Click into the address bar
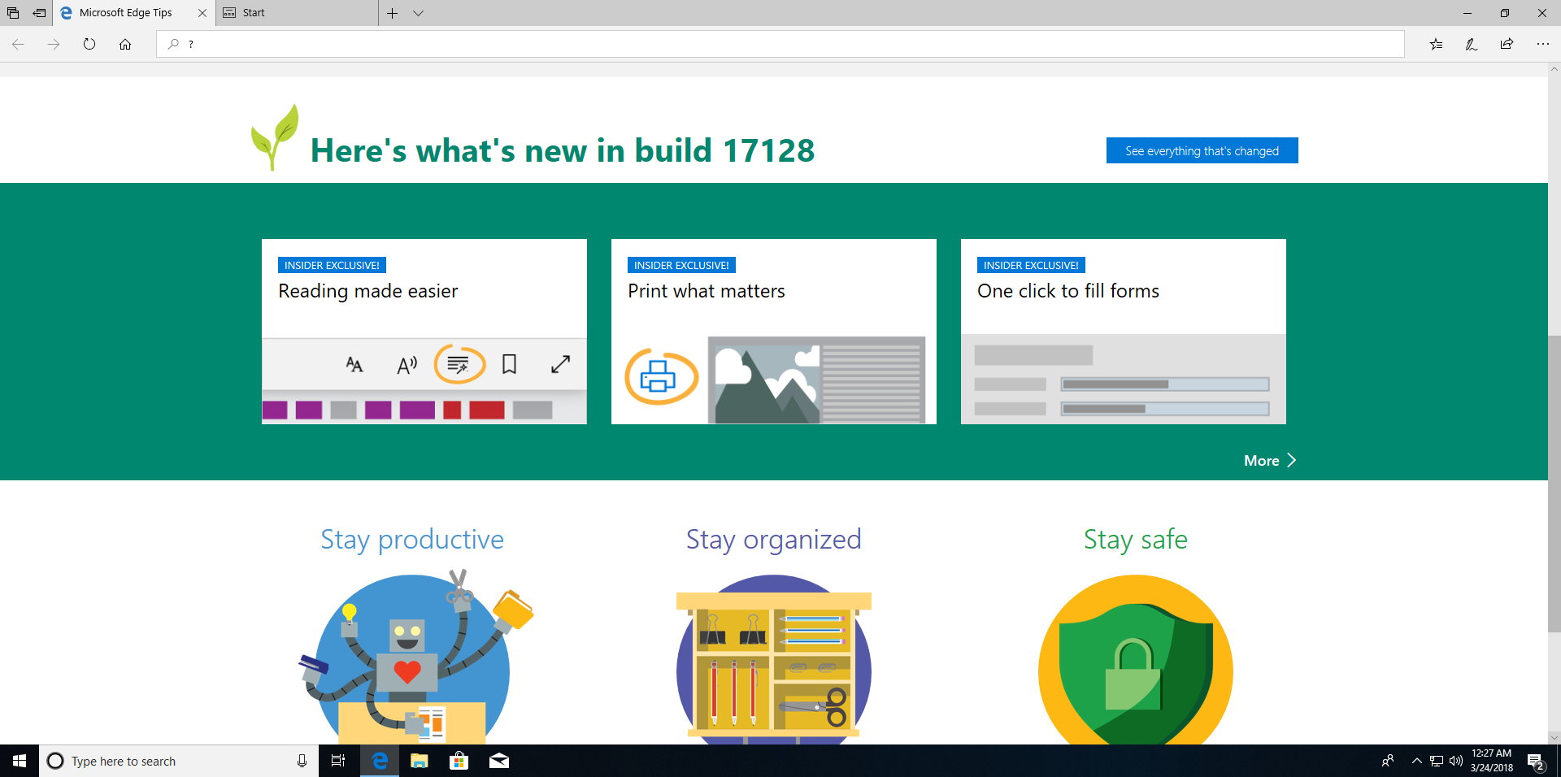This screenshot has height=777, width=1561. tap(780, 44)
